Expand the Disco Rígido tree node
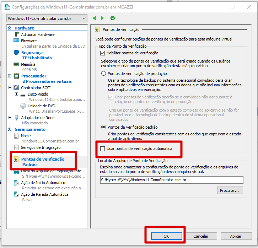 (16, 94)
